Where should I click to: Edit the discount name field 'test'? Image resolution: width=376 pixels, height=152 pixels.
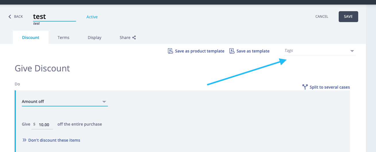point(54,17)
